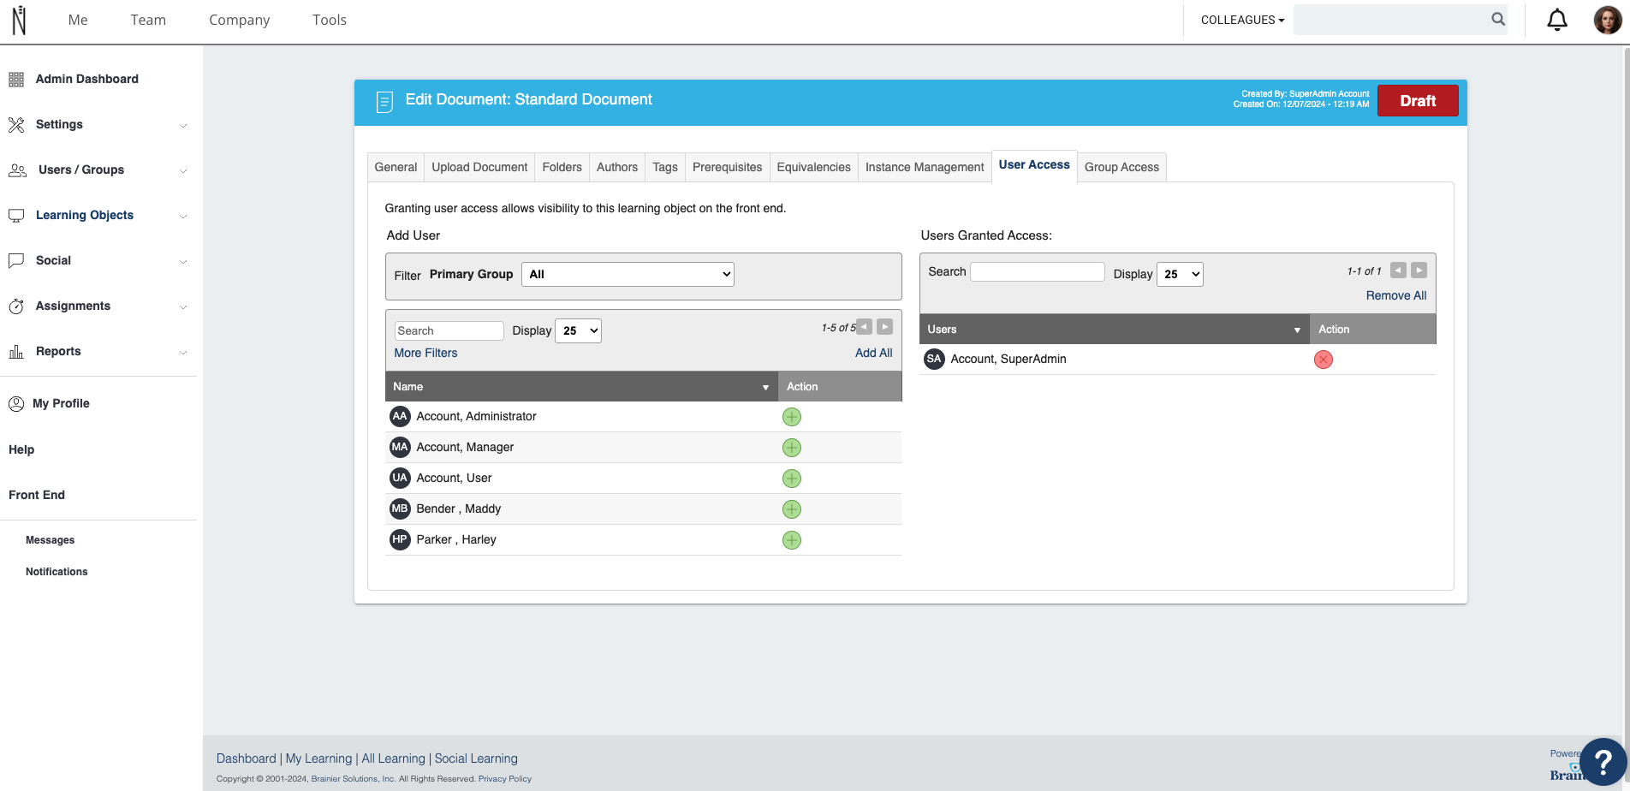Viewport: 1630px width, 791px height.
Task: Click the Search field under Users Granted Access
Action: tap(1038, 271)
